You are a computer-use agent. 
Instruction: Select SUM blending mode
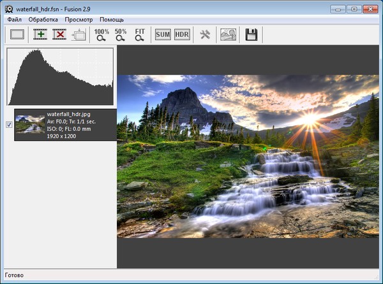pos(163,35)
